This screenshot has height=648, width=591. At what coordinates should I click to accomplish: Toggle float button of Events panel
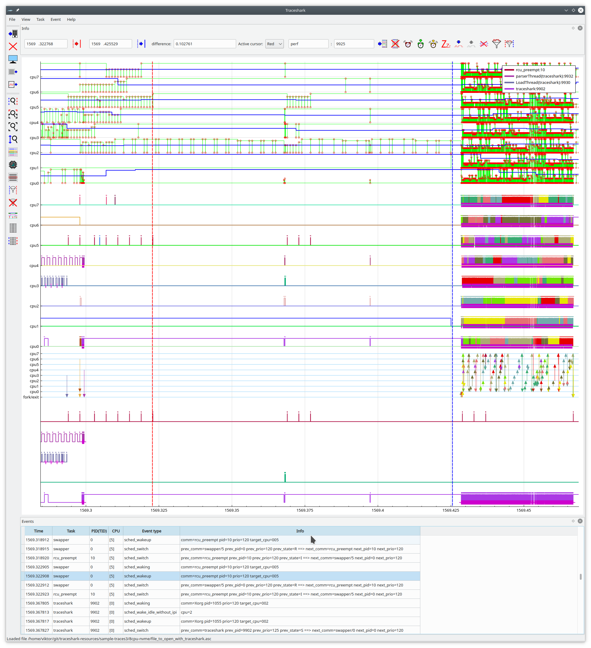click(573, 521)
